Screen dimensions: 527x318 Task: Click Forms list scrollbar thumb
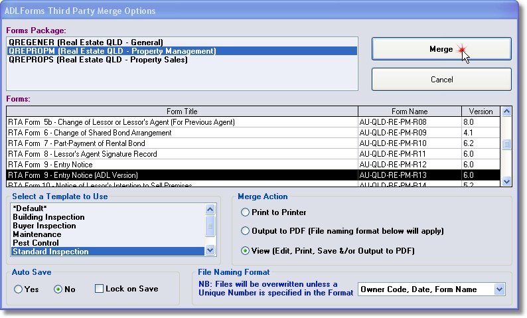click(x=506, y=145)
